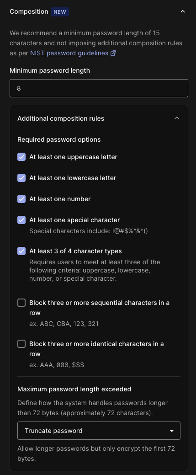The image size is (196, 475).
Task: Uncheck At least one uppercase letter
Action: (21, 157)
